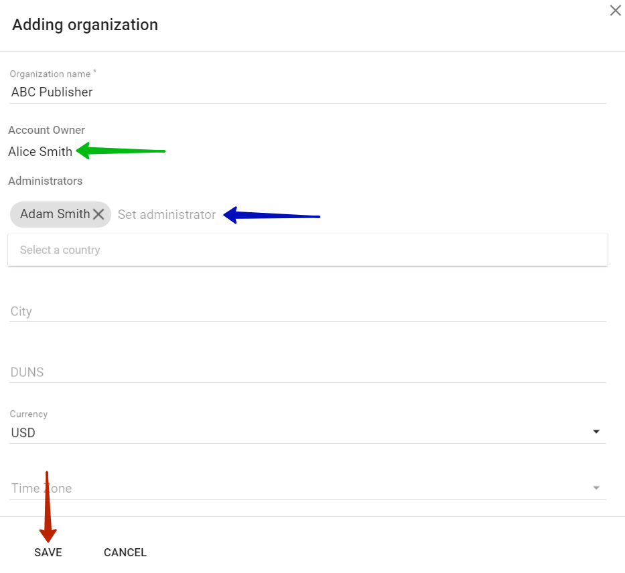Click the Set administrator input

tap(167, 215)
